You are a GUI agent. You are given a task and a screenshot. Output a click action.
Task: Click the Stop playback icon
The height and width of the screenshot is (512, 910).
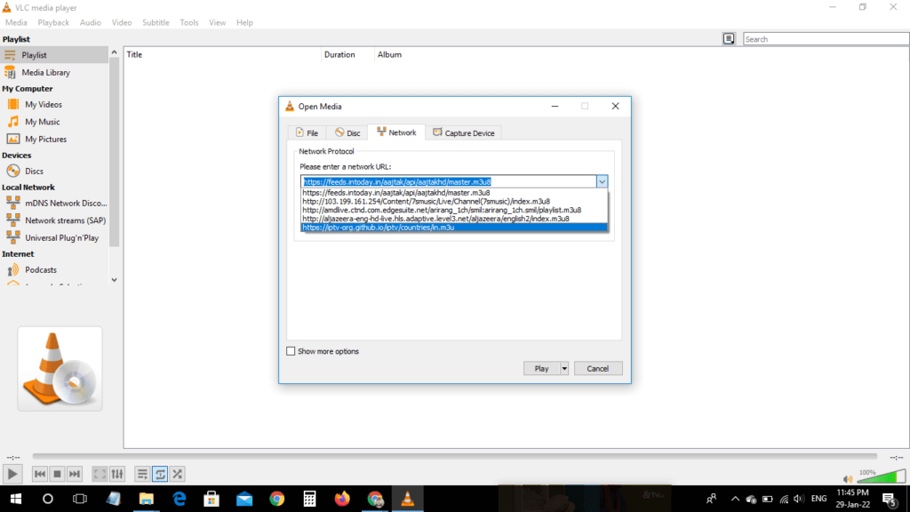[x=57, y=475]
